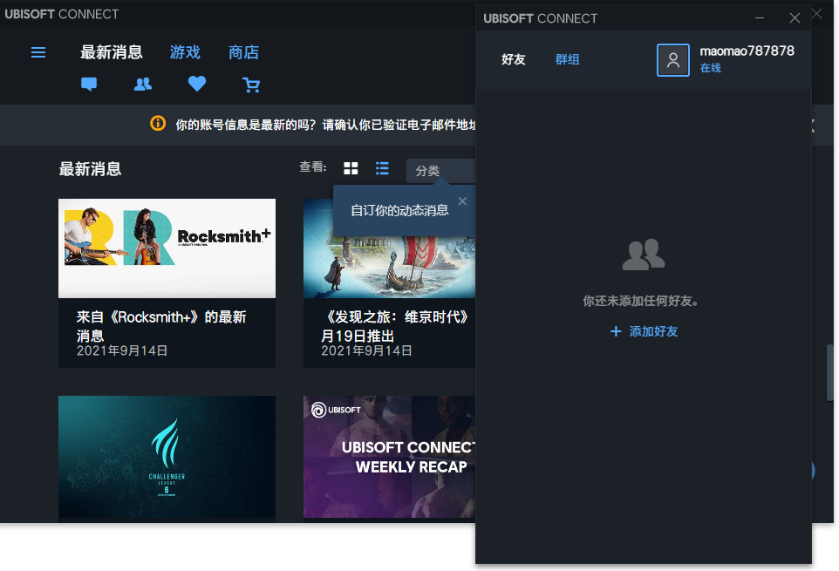Click the friends icon in the top bar
The width and height of the screenshot is (839, 571).
[142, 85]
